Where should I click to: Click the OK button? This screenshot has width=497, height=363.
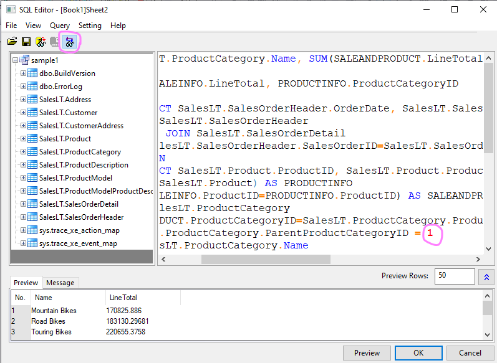tap(418, 353)
